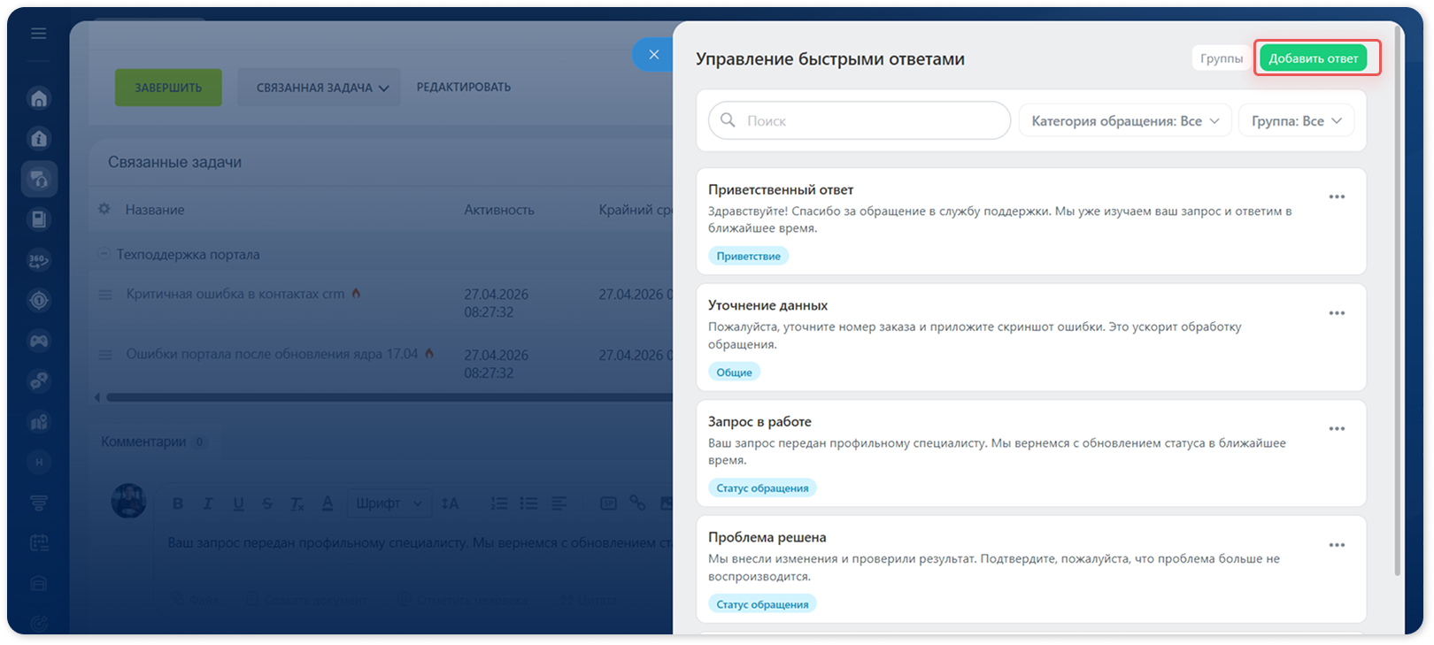
Task: Open the Шрифт font dropdown
Action: (389, 503)
